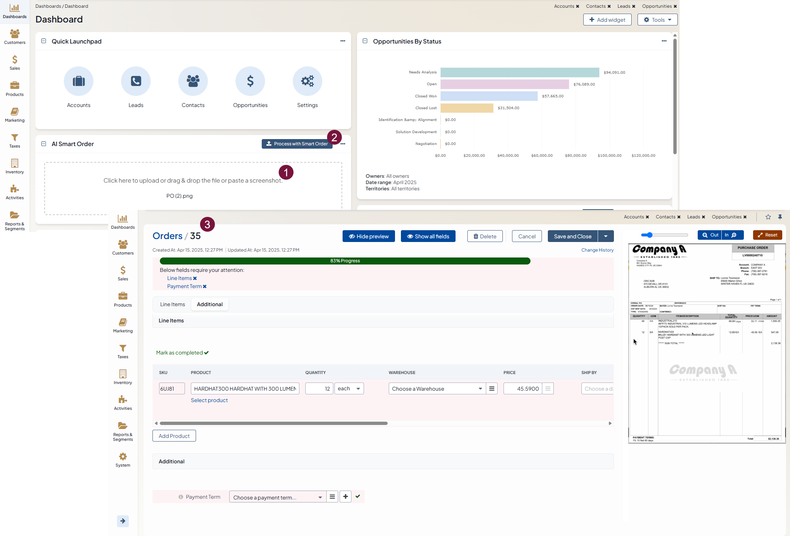The height and width of the screenshot is (536, 790).
Task: Pin the page with pushpin icon
Action: coord(780,217)
